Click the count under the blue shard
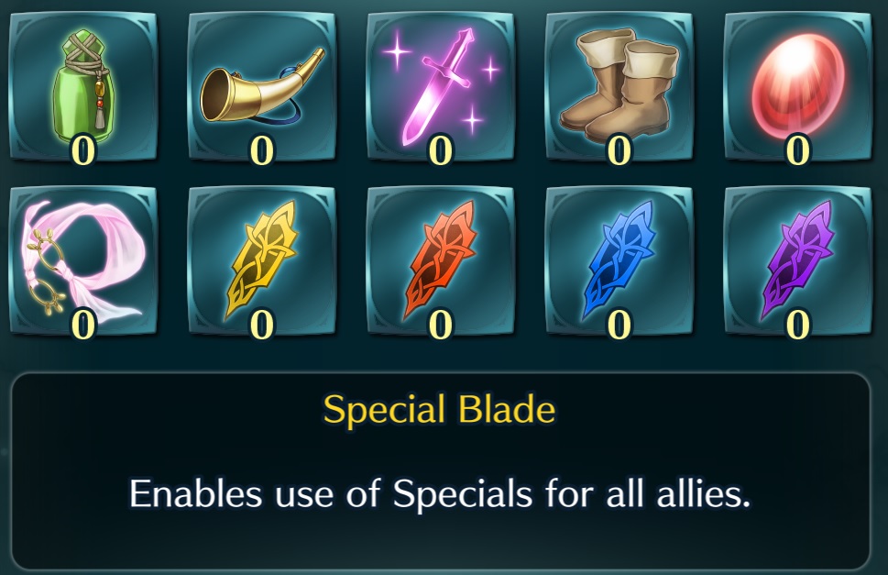The image size is (888, 575). [x=619, y=326]
